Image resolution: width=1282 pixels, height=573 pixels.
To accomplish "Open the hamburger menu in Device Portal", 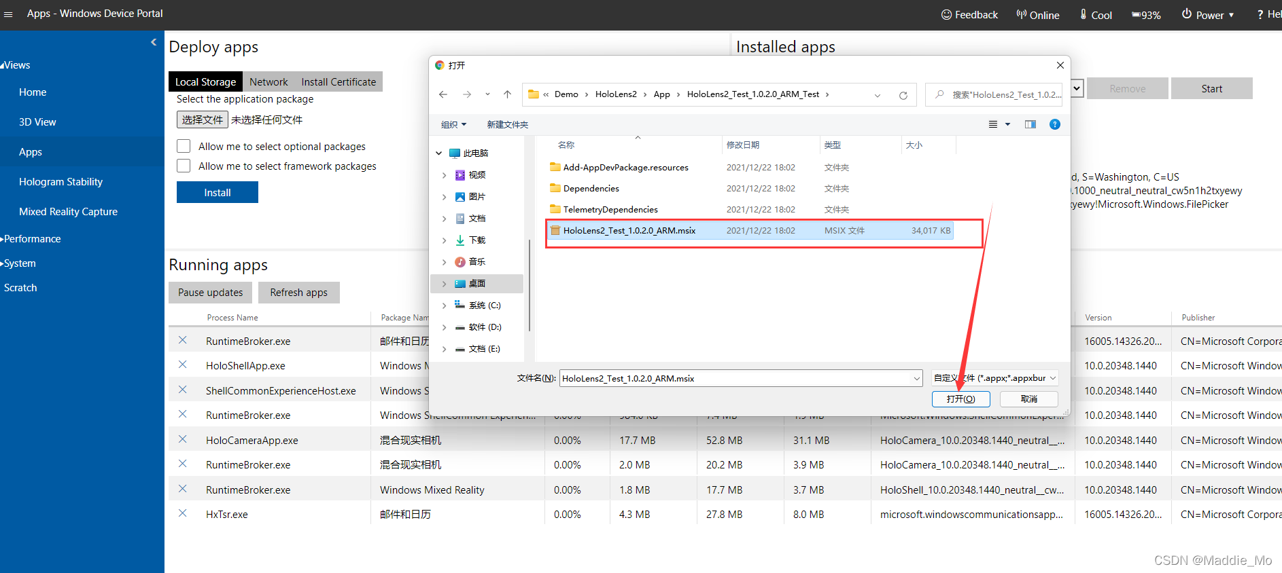I will click(8, 14).
